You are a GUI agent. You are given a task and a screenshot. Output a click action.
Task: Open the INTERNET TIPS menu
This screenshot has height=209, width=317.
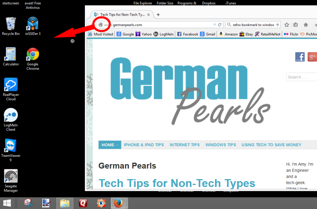(185, 144)
